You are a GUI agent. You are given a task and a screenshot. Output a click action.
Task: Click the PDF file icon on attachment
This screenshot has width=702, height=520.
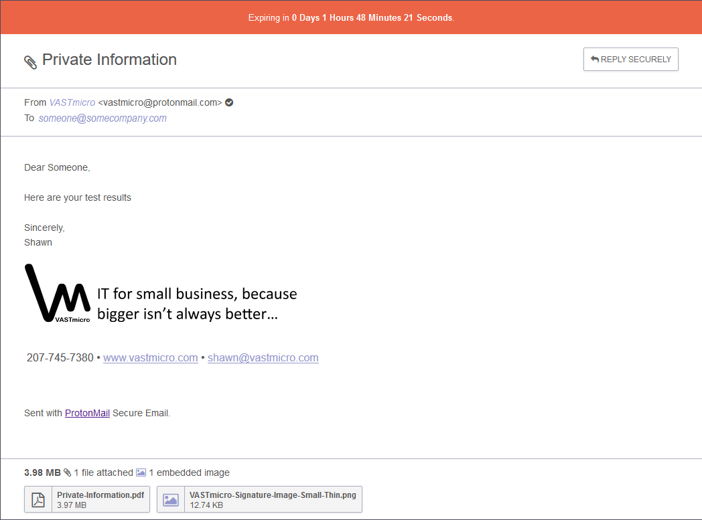click(x=38, y=499)
